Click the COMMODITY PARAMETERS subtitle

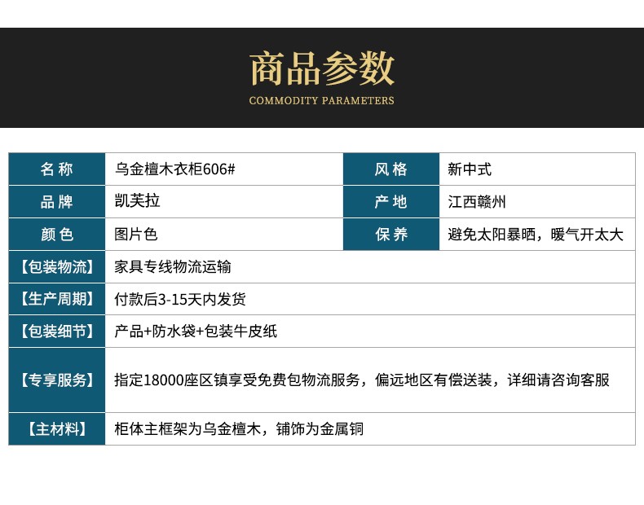point(321,101)
